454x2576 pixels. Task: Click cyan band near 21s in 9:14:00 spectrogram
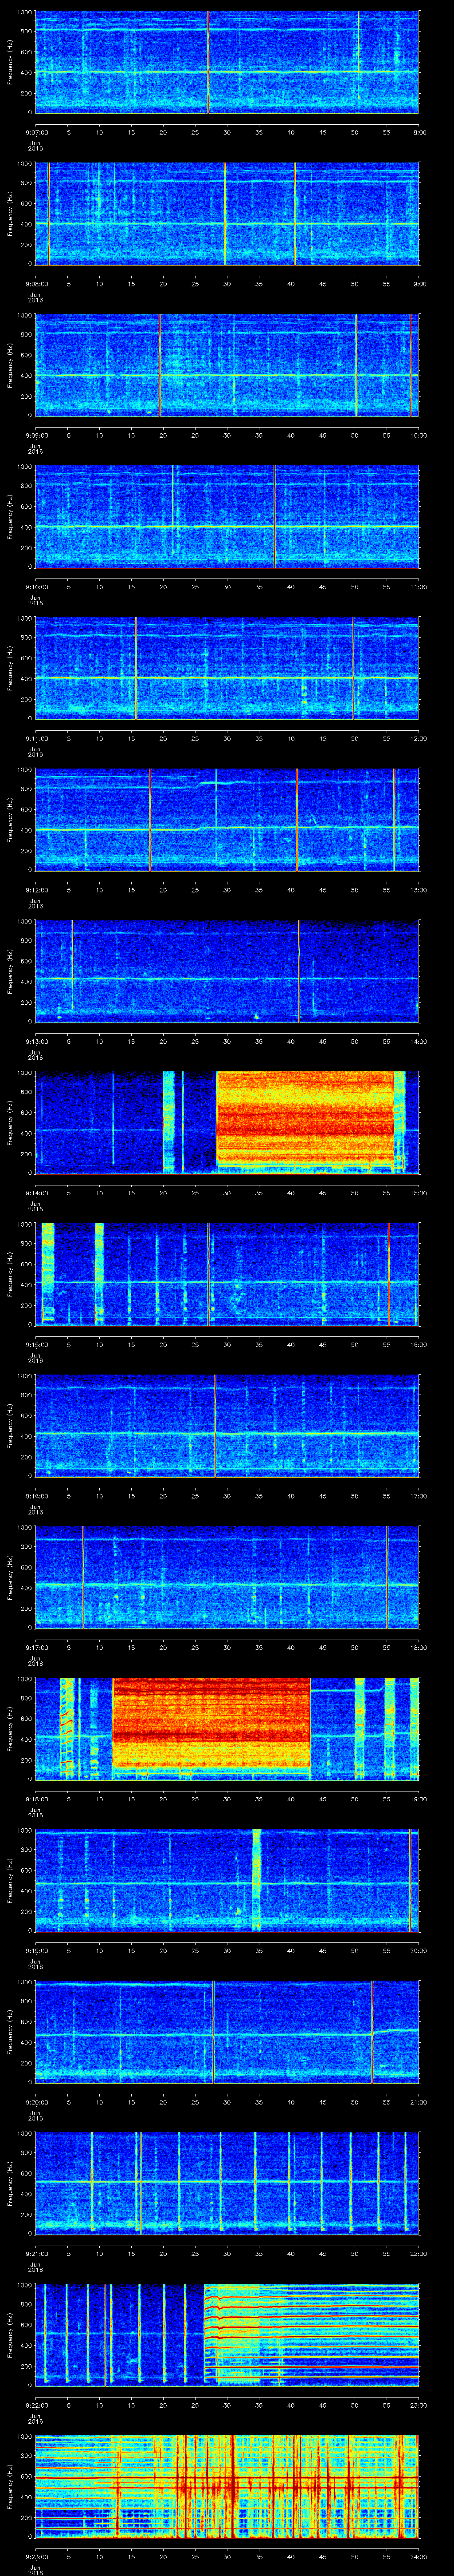click(168, 1122)
